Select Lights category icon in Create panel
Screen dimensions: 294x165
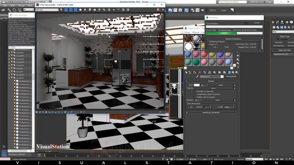[282, 27]
